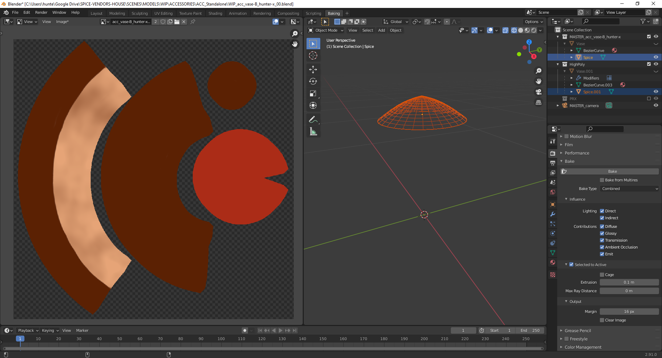
Task: Open the Render menu
Action: tap(41, 12)
